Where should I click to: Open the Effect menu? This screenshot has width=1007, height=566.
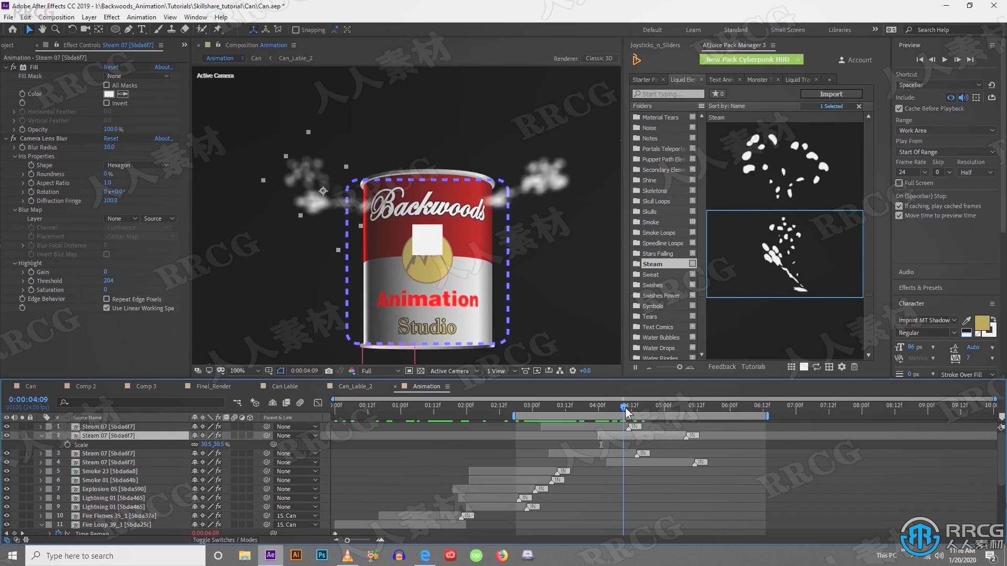coord(112,17)
